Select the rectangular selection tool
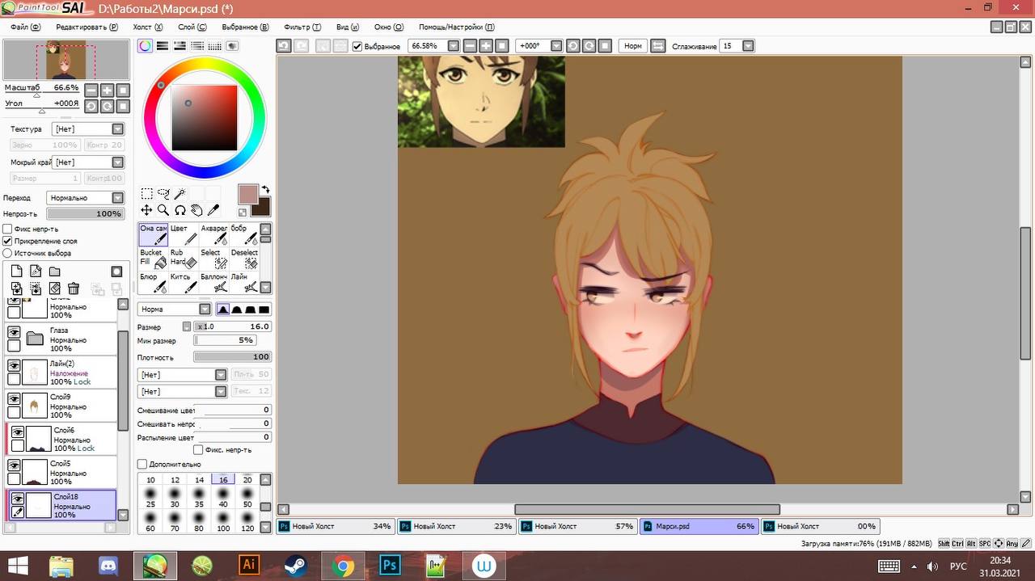Screen dimensions: 1035x581 [x=147, y=194]
